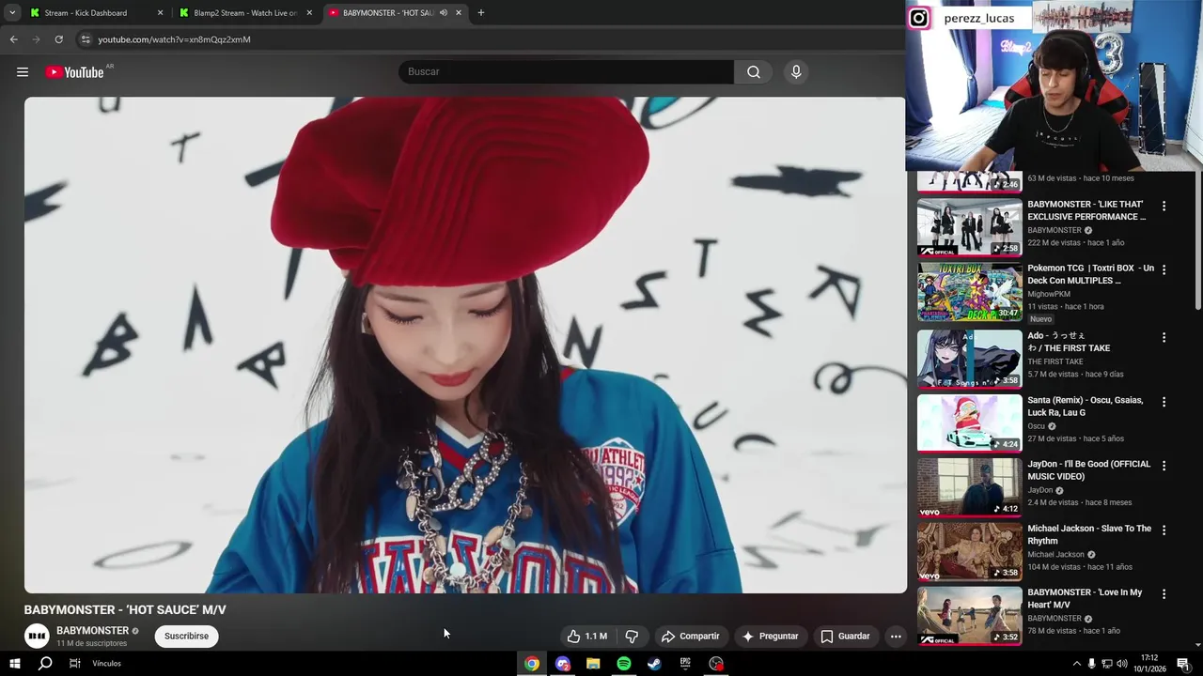
Task: Click the HOT SAUCE video player
Action: pyautogui.click(x=465, y=345)
